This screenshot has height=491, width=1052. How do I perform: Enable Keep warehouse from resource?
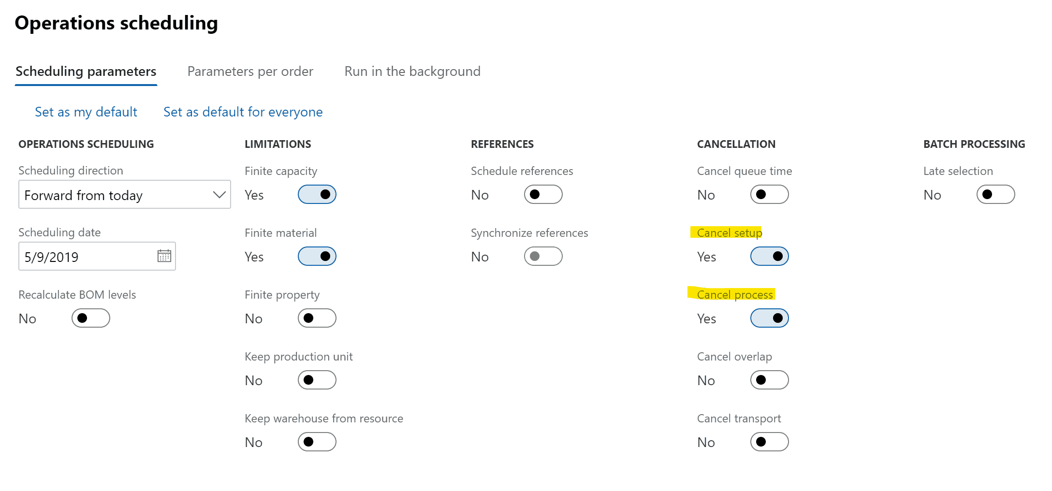click(317, 442)
